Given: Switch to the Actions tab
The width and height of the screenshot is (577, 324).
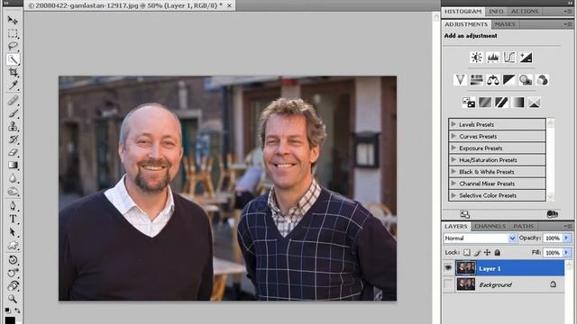Looking at the screenshot, I should tap(525, 12).
